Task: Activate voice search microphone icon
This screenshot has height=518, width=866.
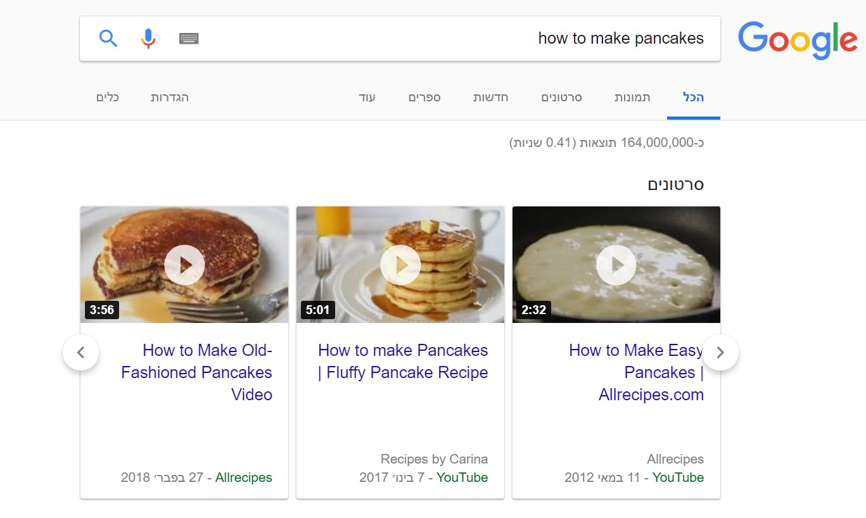Action: tap(148, 39)
